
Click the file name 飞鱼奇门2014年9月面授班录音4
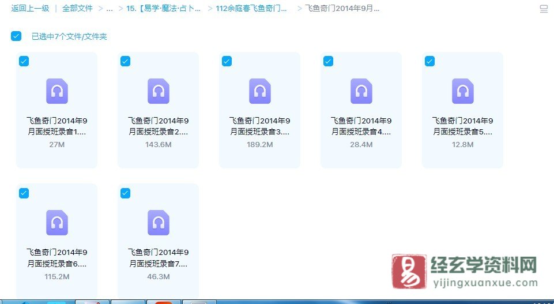pyautogui.click(x=361, y=126)
